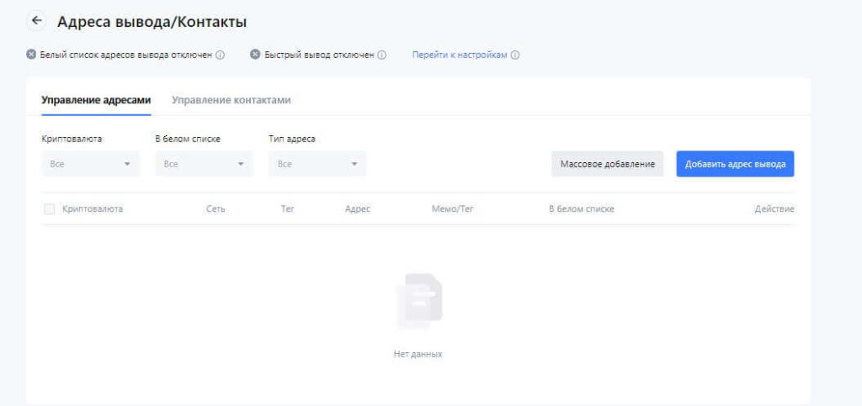Select the 'Управление адресами' tab
The height and width of the screenshot is (406, 862).
pyautogui.click(x=96, y=100)
